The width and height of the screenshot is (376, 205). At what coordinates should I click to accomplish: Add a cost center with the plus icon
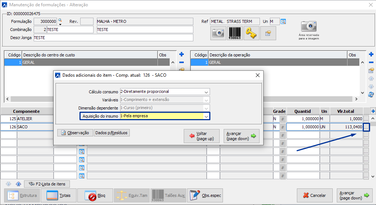[x=182, y=54]
